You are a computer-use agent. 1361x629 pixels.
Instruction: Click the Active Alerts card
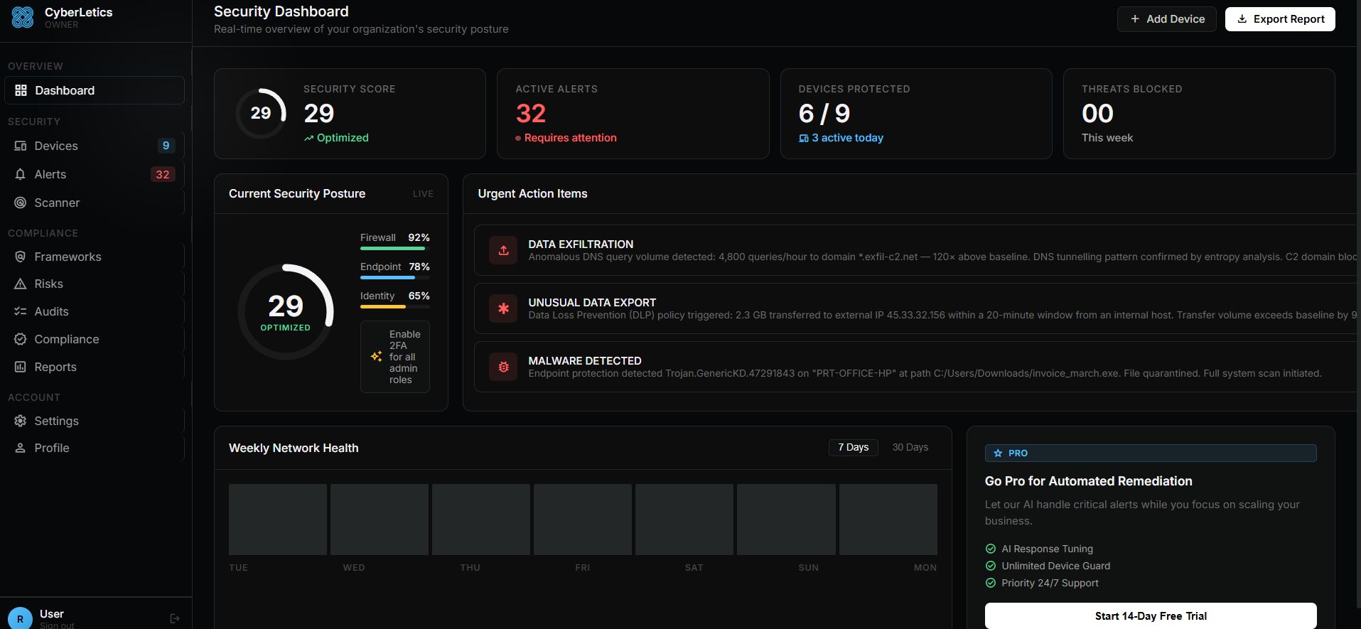(633, 114)
